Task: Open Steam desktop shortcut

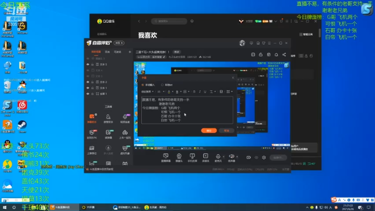Action: (x=22, y=127)
